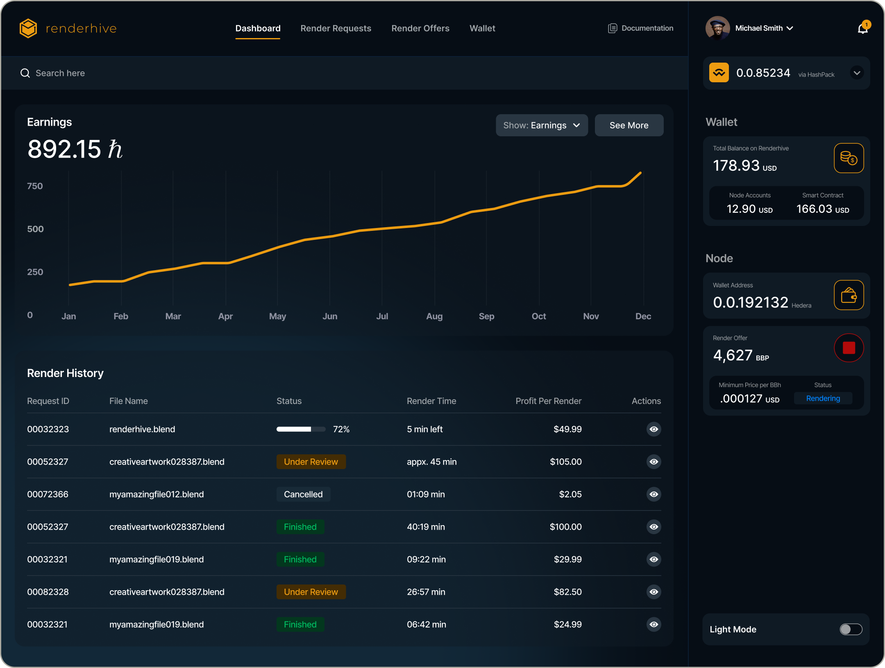Image resolution: width=885 pixels, height=668 pixels.
Task: Stop the render offer with the red button
Action: [849, 348]
